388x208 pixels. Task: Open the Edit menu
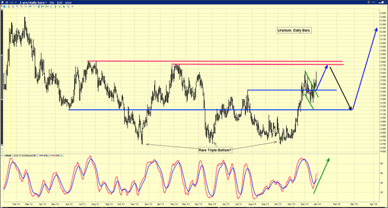59,3
